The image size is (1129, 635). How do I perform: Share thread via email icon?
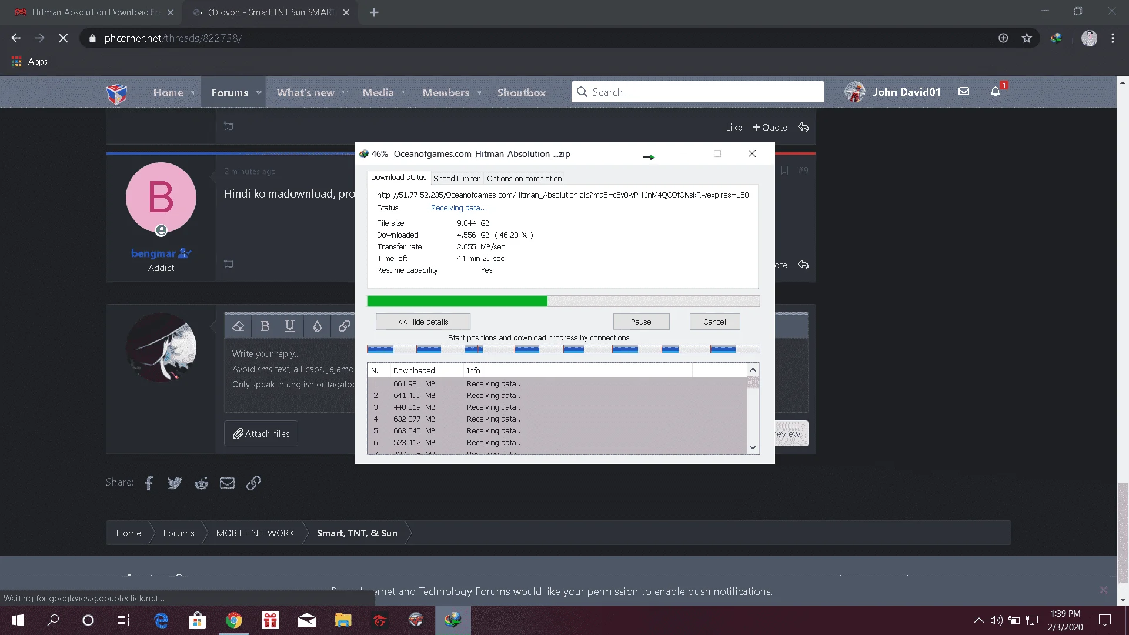pos(227,483)
